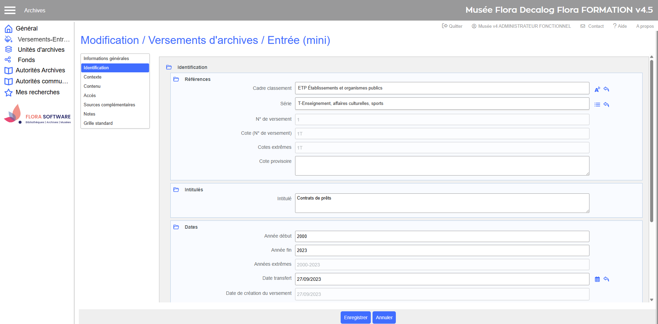Viewport: 658px width, 324px height.
Task: Collapse the Références section folder
Action: pyautogui.click(x=176, y=79)
